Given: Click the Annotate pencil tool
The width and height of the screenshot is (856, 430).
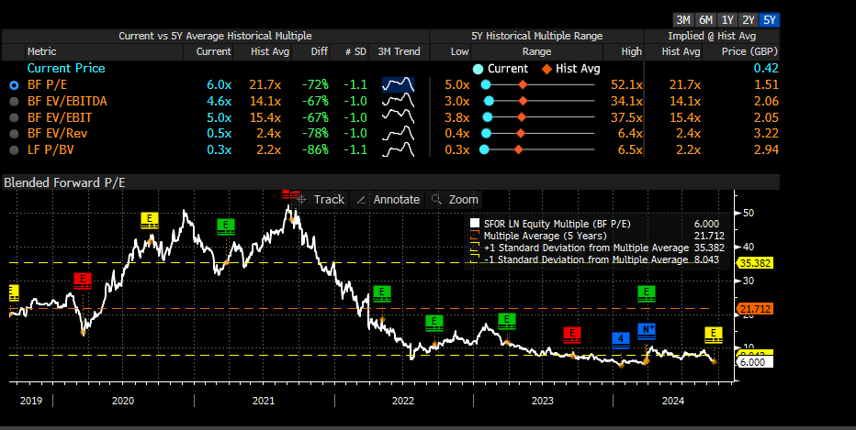Looking at the screenshot, I should (x=389, y=200).
